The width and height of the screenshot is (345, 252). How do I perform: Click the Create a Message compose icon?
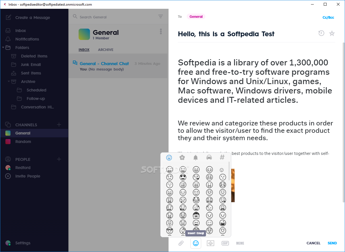[x=8, y=17]
